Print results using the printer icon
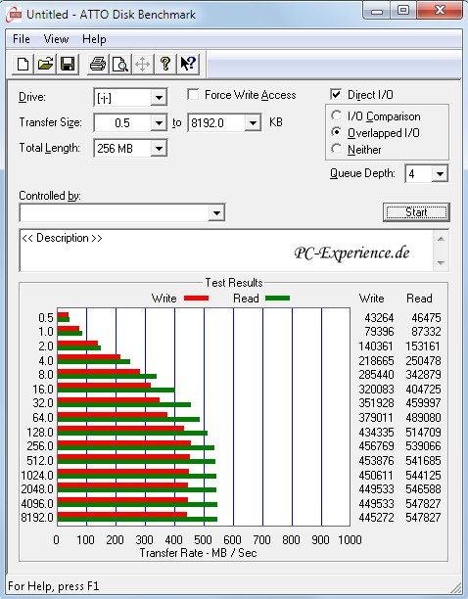 [x=98, y=64]
